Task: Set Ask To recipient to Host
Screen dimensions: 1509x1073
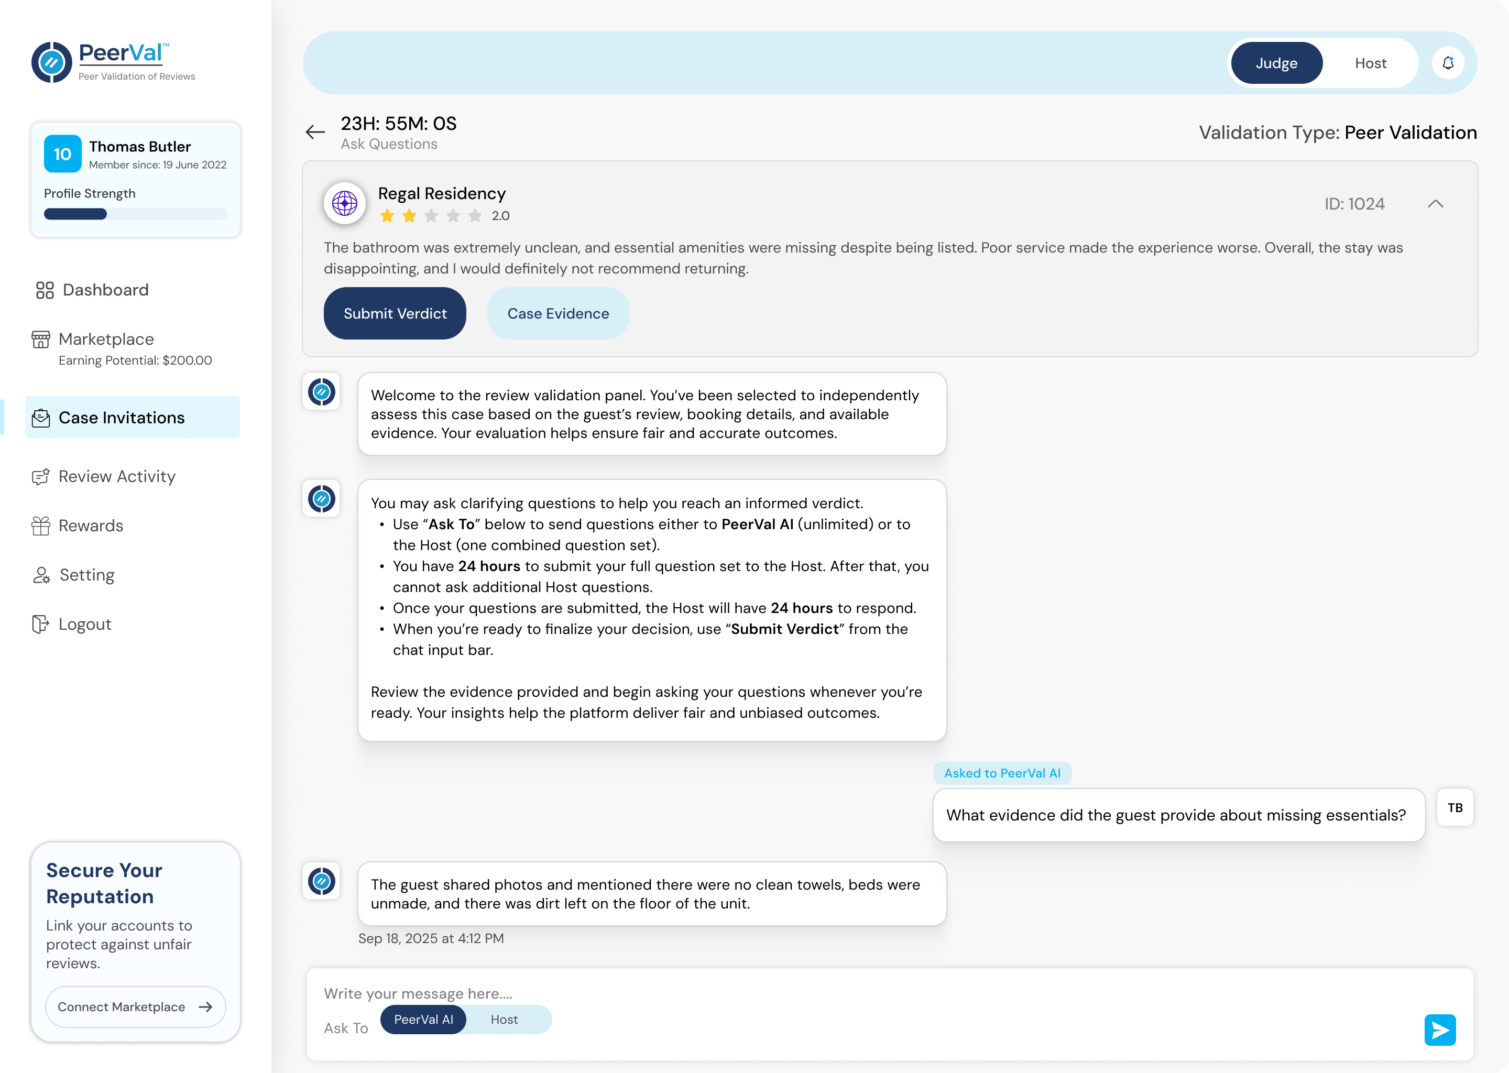Action: click(x=504, y=1020)
